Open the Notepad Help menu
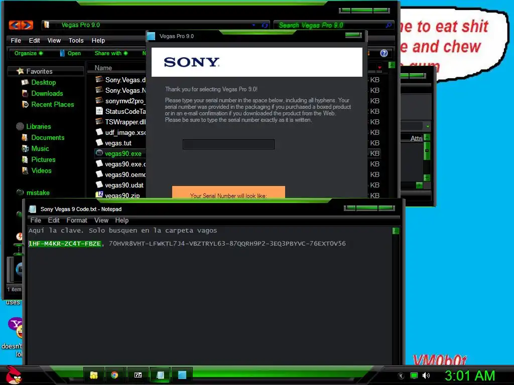 point(121,221)
